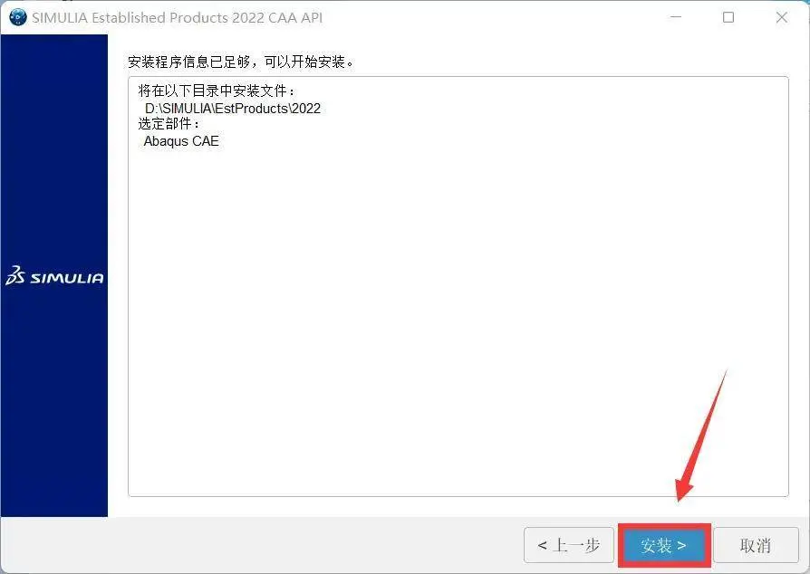Select the install path D:\SIMULIA\EstProducts\2022
810x574 pixels.
[x=233, y=109]
